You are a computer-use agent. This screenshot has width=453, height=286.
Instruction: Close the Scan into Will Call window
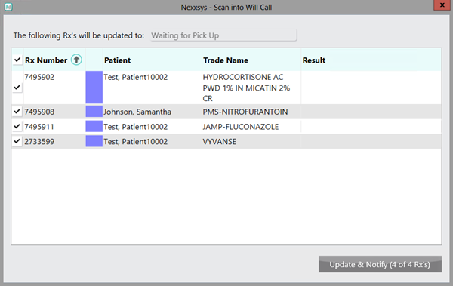click(x=442, y=5)
